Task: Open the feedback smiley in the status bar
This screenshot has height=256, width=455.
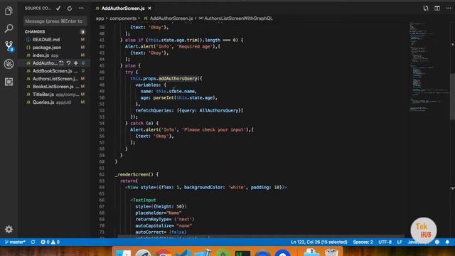Action: pyautogui.click(x=437, y=242)
